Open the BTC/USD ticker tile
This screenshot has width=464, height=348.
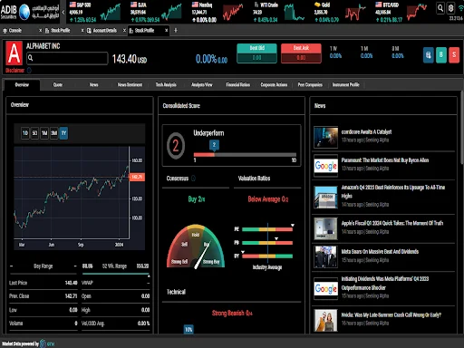coord(401,12)
